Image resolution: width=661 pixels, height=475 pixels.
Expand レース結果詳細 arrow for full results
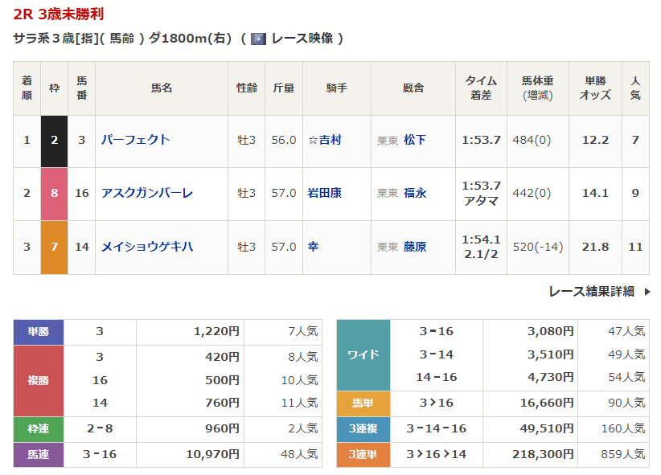647,292
